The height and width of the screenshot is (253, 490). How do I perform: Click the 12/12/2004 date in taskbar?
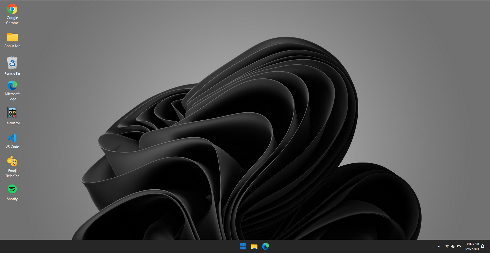pyautogui.click(x=472, y=249)
